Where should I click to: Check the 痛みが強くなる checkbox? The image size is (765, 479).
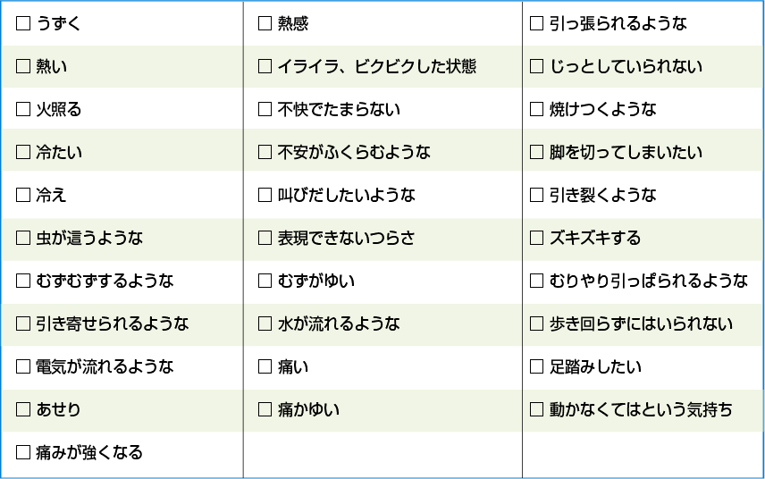pyautogui.click(x=23, y=453)
